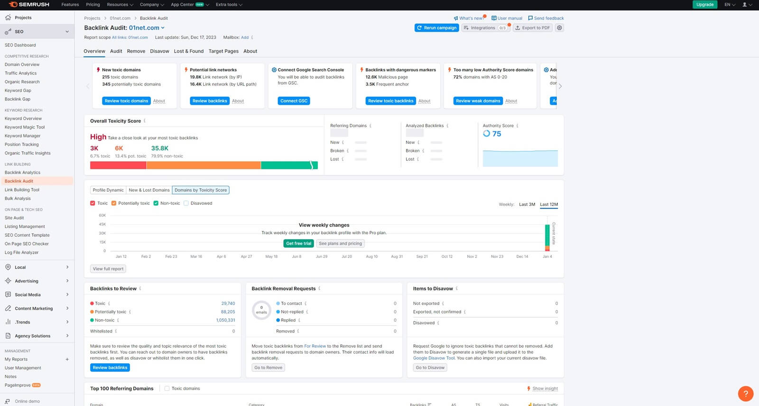Expand the Advertising sidebar section chevron
Viewport: 759px width, 406px height.
tap(67, 281)
